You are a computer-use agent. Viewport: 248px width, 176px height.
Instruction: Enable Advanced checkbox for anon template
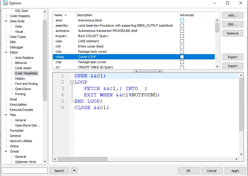pos(182,21)
